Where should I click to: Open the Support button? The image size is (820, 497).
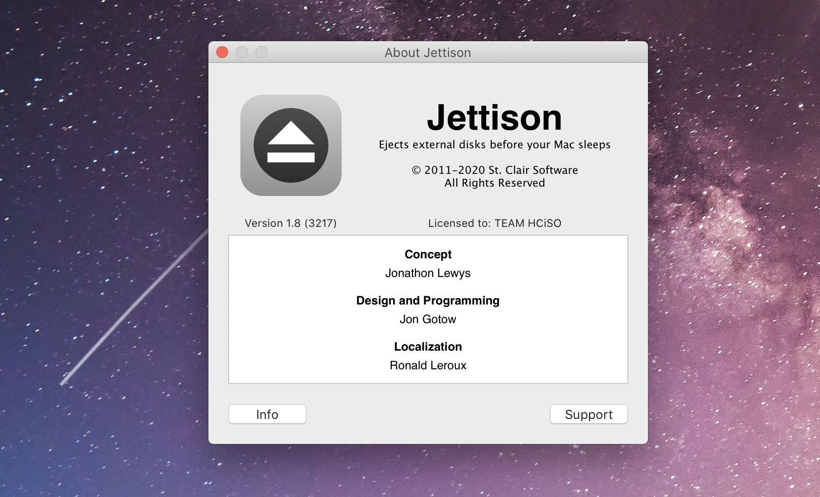click(589, 414)
